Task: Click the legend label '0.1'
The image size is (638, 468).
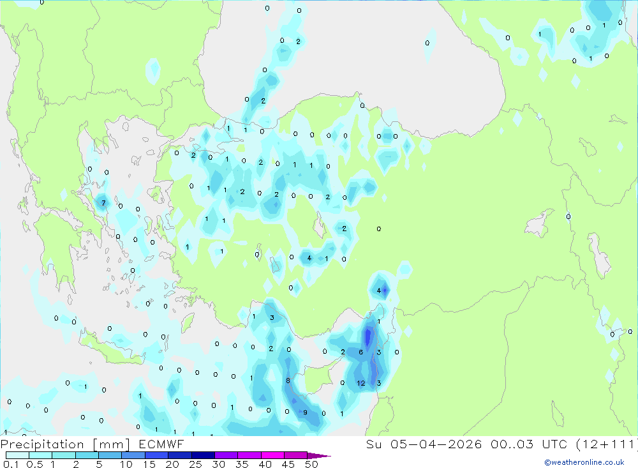Action: tap(11, 464)
